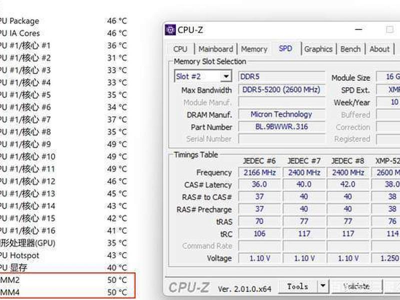The image size is (400, 300).
Task: Click the JEDEC #8 column header
Action: 347,161
